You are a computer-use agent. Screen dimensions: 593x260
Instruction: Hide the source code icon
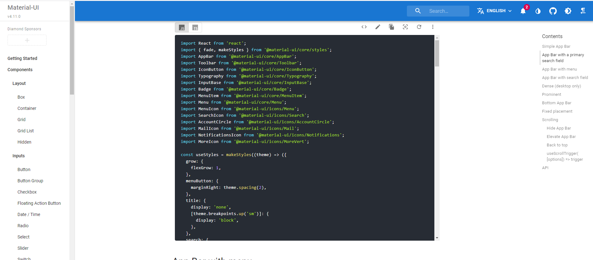(x=364, y=27)
